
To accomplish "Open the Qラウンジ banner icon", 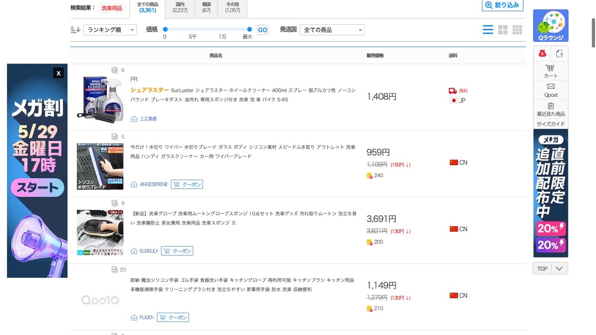I will tap(550, 26).
